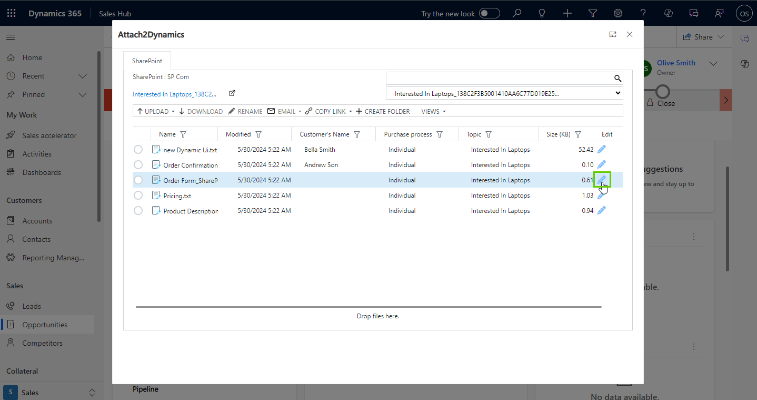This screenshot has width=757, height=400.
Task: Filter the Name column
Action: point(183,134)
